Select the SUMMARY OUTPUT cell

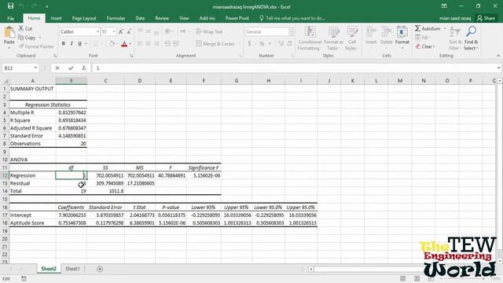[32, 89]
